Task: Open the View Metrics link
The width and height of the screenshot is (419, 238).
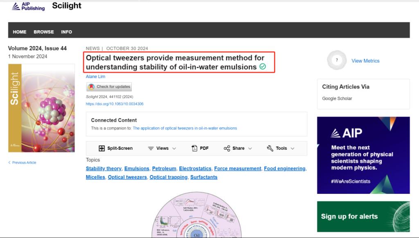Action: [x=365, y=61]
